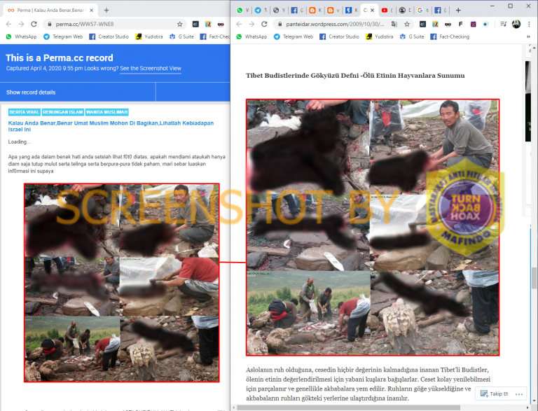Expand more bookmarks chevron in right window
Screen dimensions: 538x411
[528, 36]
